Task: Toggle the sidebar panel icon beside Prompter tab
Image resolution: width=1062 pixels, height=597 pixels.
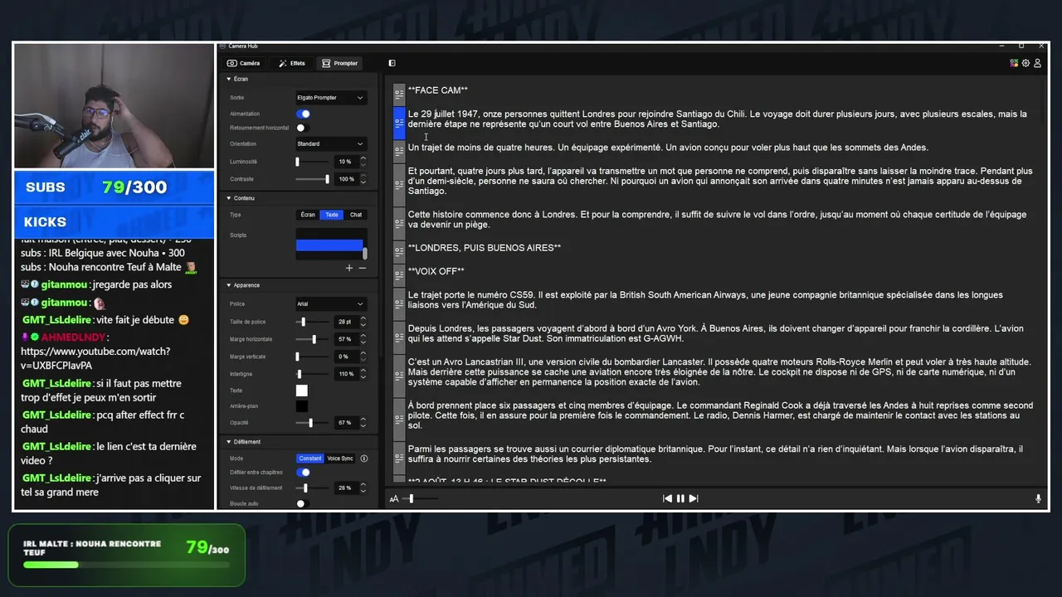Action: pos(392,63)
